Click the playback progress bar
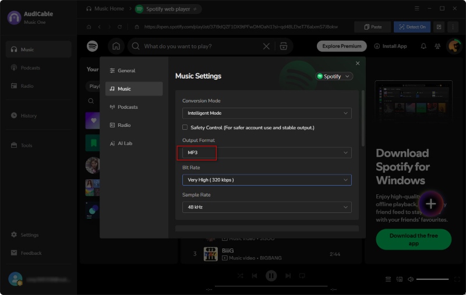Image resolution: width=466 pixels, height=295 pixels. [x=271, y=286]
